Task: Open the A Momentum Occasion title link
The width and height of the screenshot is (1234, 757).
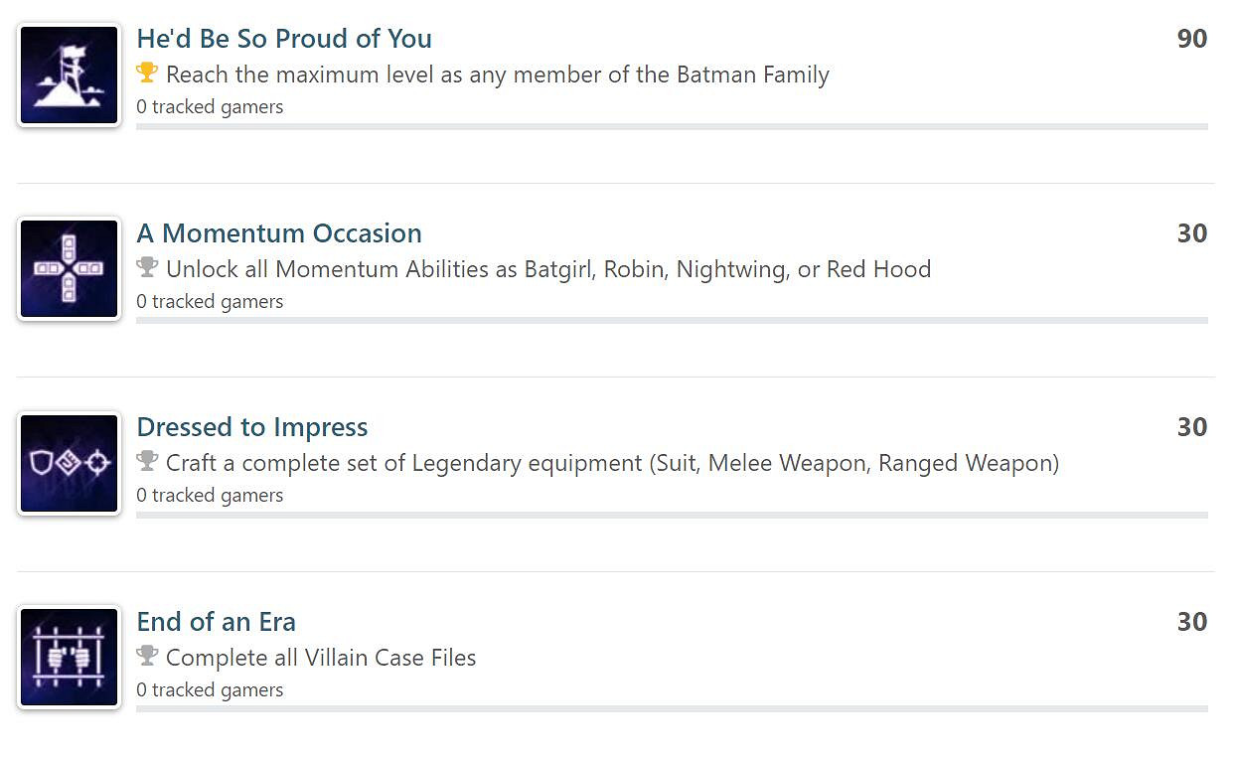Action: (x=279, y=233)
